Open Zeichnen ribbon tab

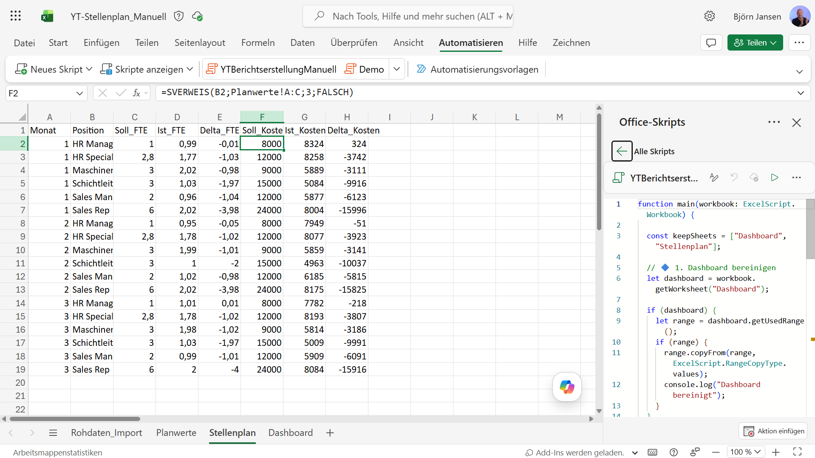pos(571,42)
